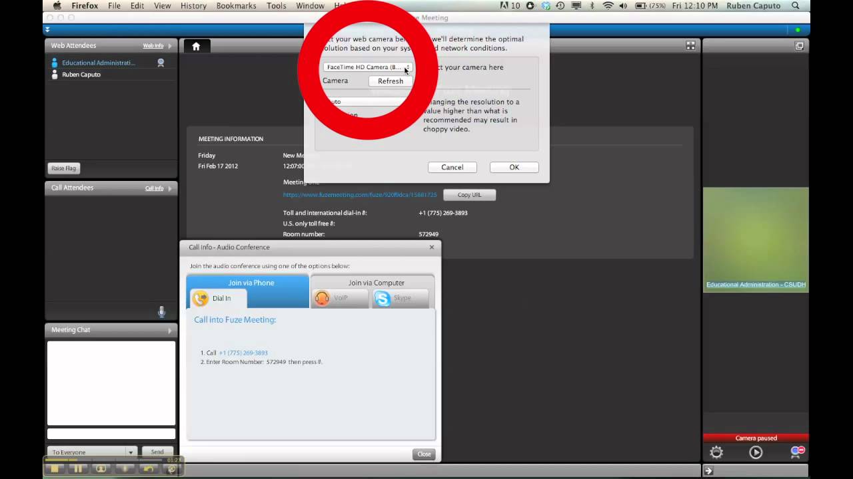Open the File menu

114,6
